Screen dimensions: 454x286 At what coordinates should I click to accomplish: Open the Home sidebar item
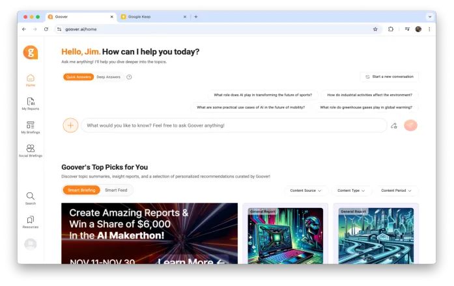(x=31, y=81)
